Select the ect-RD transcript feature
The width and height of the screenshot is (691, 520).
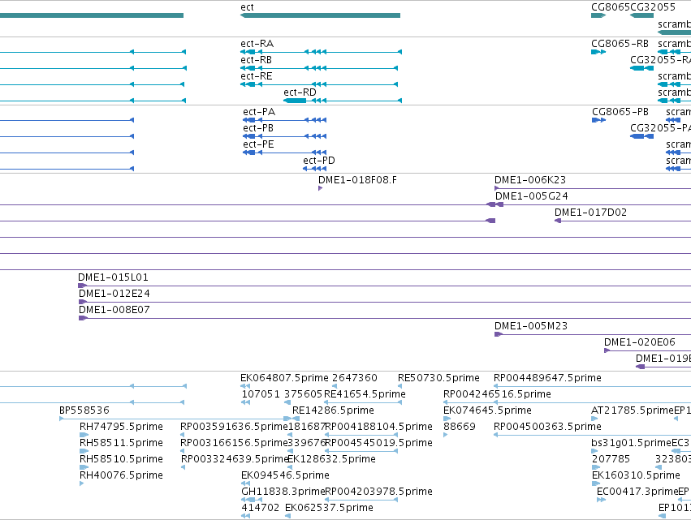[x=342, y=101]
